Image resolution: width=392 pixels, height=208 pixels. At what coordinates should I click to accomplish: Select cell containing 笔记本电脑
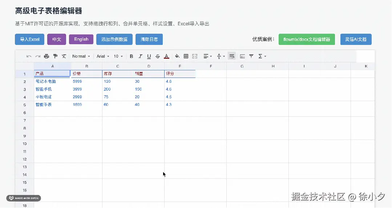pos(52,82)
